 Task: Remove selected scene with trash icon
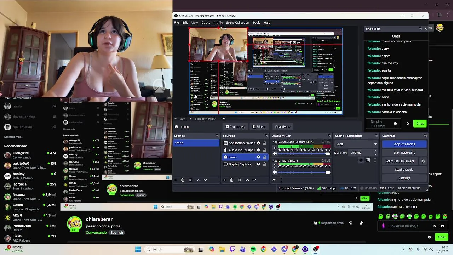coord(183,180)
